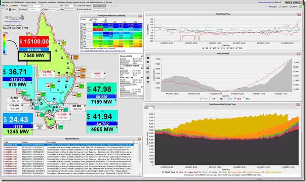Click the save image icon in Demand toolbar

tap(148, 72)
